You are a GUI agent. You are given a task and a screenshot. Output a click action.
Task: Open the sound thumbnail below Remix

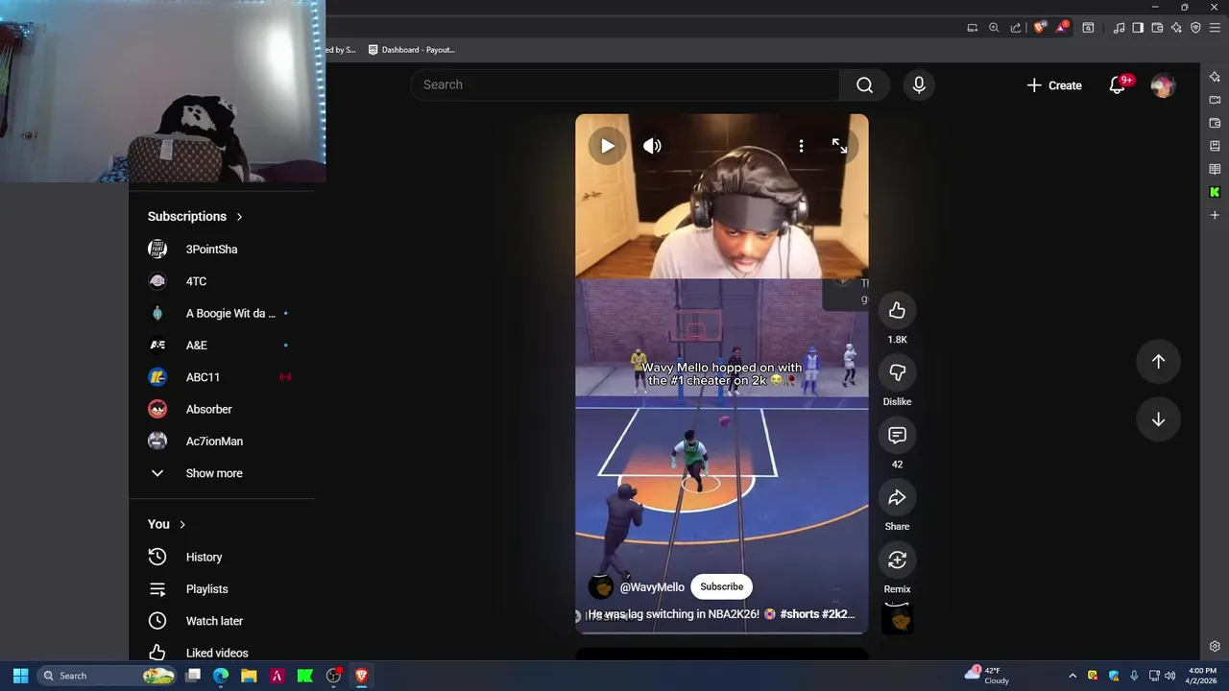pyautogui.click(x=897, y=619)
